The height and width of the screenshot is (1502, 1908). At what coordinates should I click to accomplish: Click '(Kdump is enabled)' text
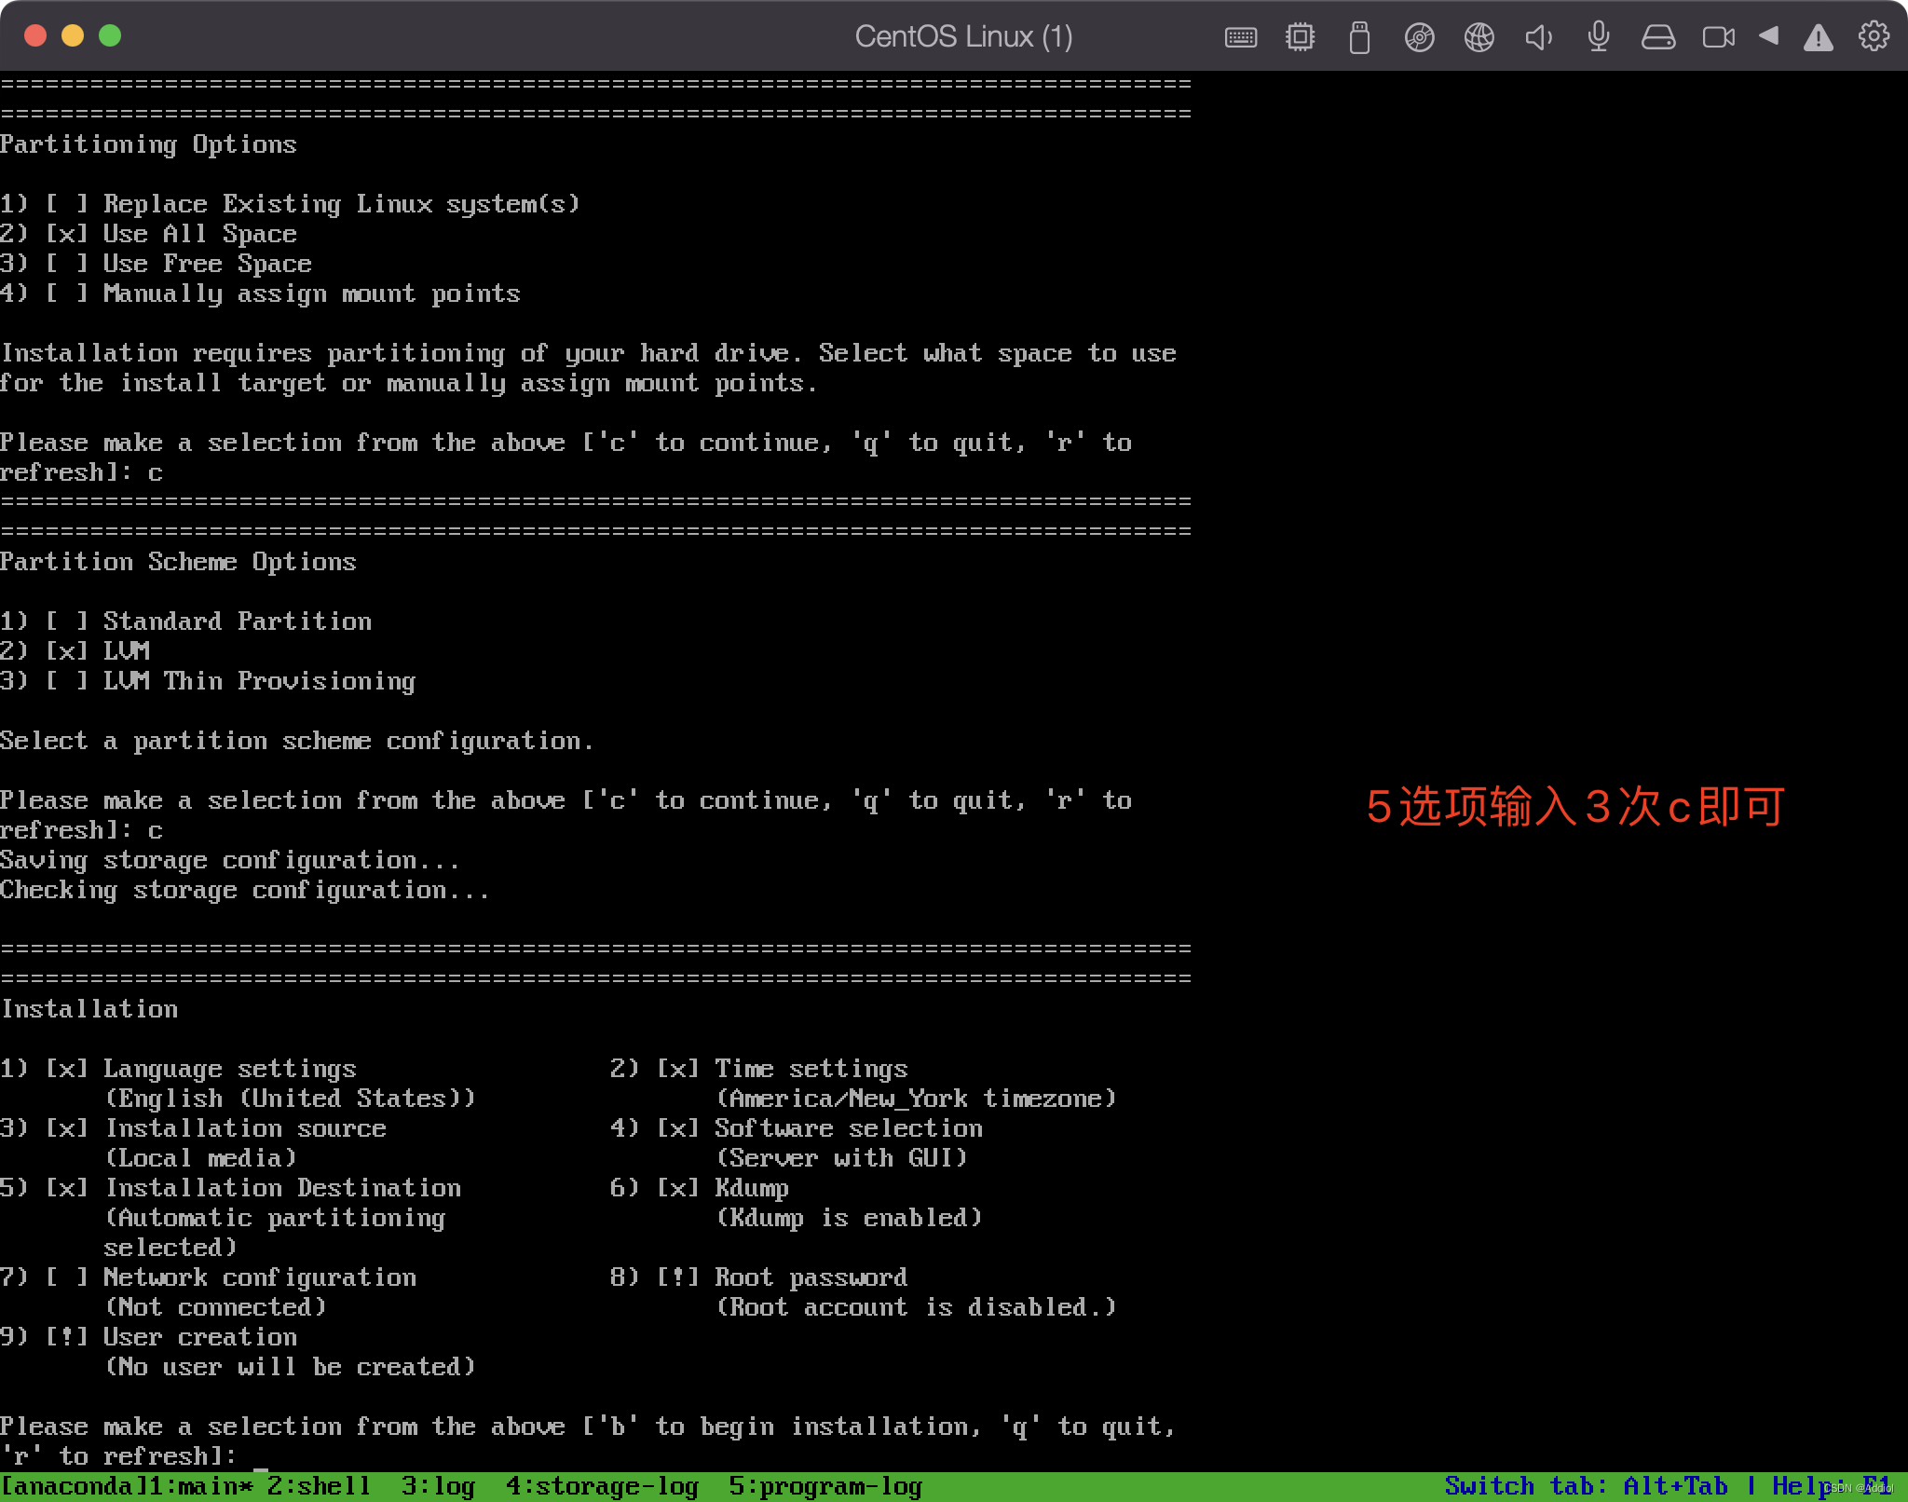pos(848,1218)
